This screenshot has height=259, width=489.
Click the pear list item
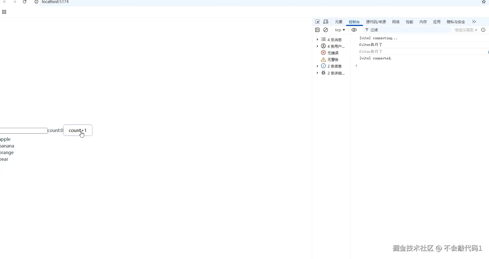4,159
